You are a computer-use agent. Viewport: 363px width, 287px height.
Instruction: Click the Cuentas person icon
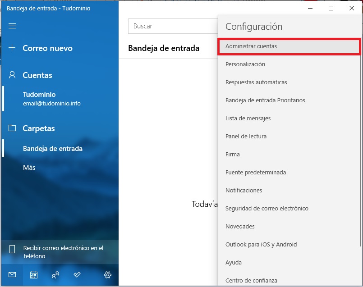coord(12,75)
